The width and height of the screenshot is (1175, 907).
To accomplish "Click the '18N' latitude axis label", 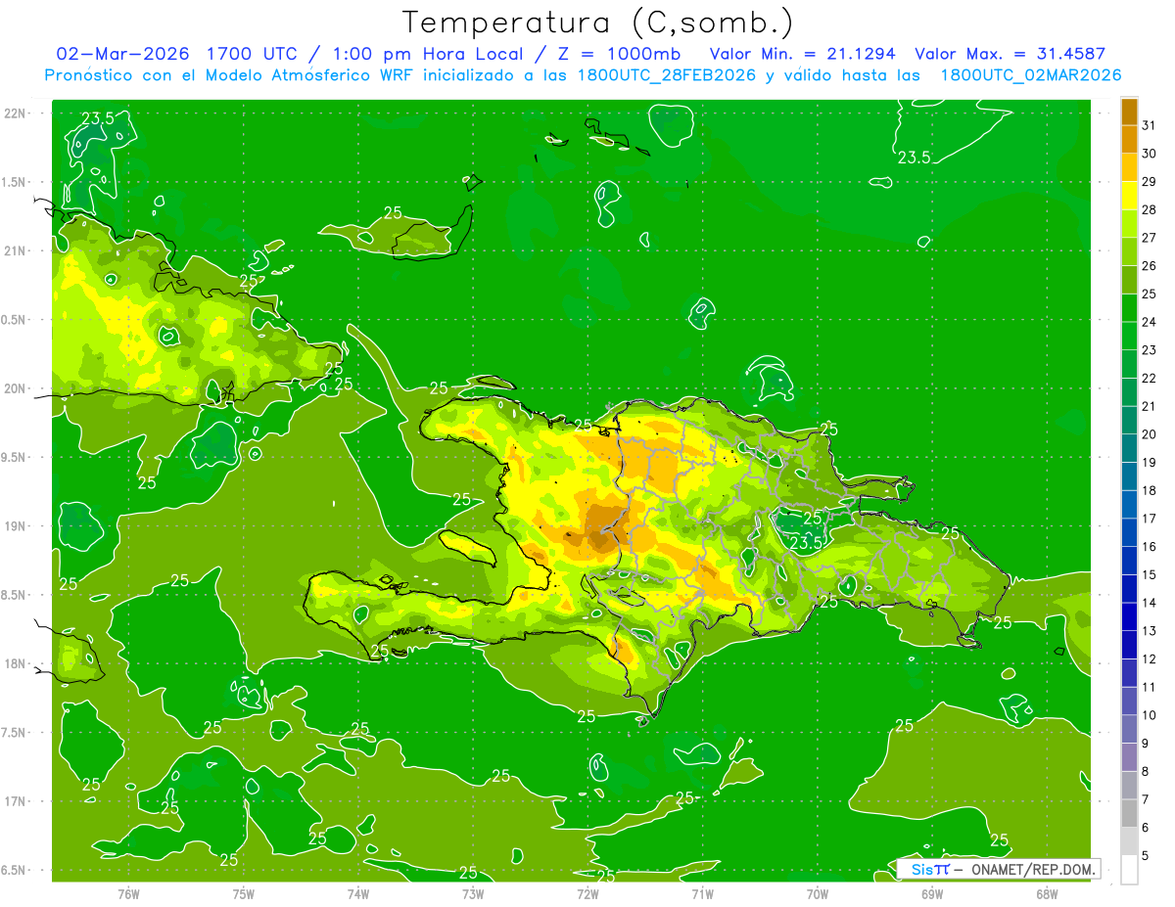I will click(x=16, y=663).
